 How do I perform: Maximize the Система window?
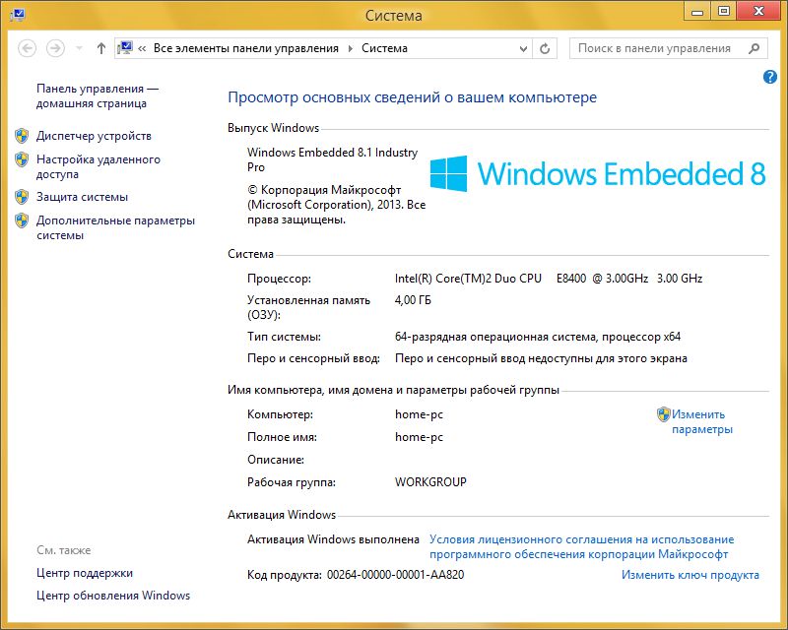pos(723,11)
